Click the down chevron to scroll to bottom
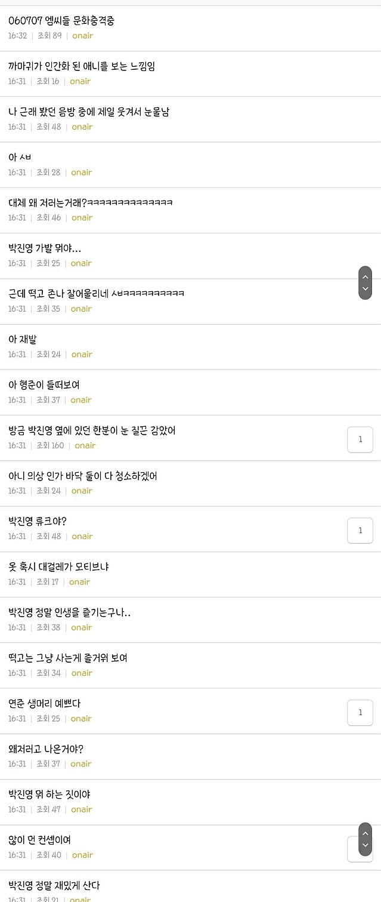Screen dimensions: 381x902 click(365, 289)
